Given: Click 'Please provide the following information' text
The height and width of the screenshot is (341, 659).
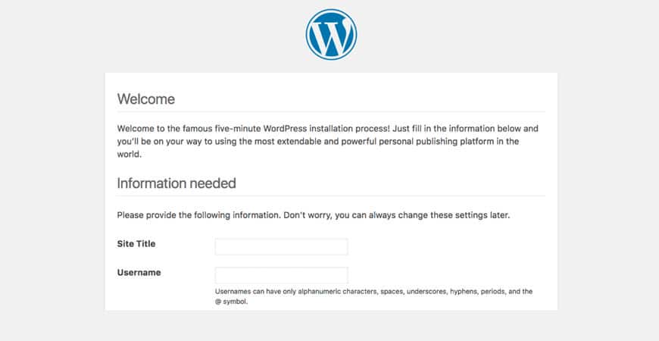Looking at the screenshot, I should 198,216.
